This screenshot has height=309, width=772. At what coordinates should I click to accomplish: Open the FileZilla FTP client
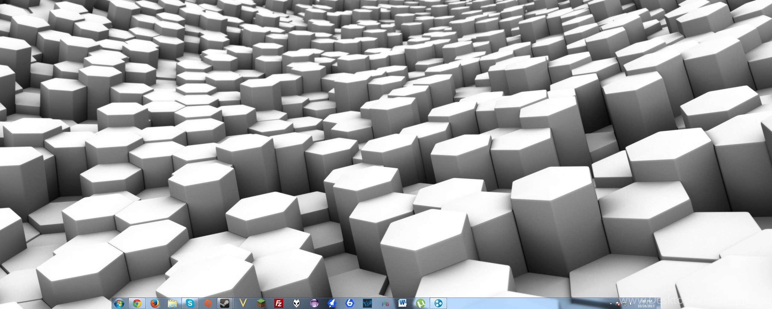(x=278, y=303)
